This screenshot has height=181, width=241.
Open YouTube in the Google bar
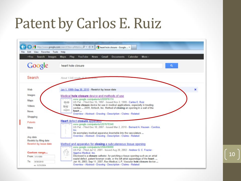click(83, 57)
